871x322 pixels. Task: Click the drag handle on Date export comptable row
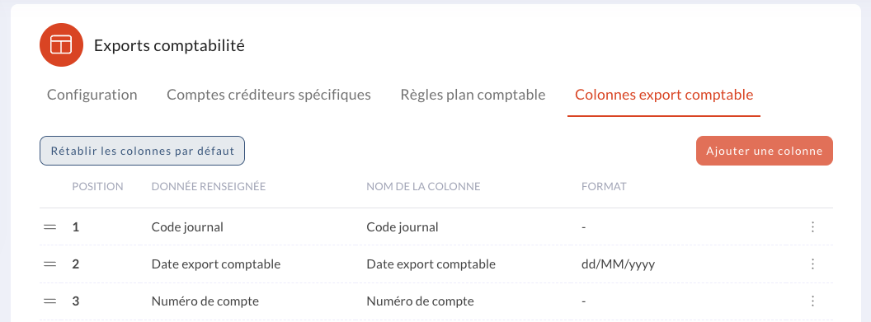coord(50,264)
